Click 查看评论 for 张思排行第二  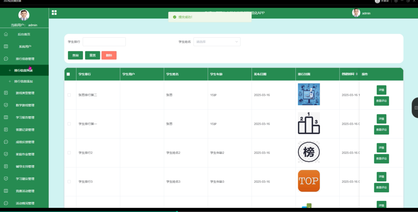[x=381, y=101]
